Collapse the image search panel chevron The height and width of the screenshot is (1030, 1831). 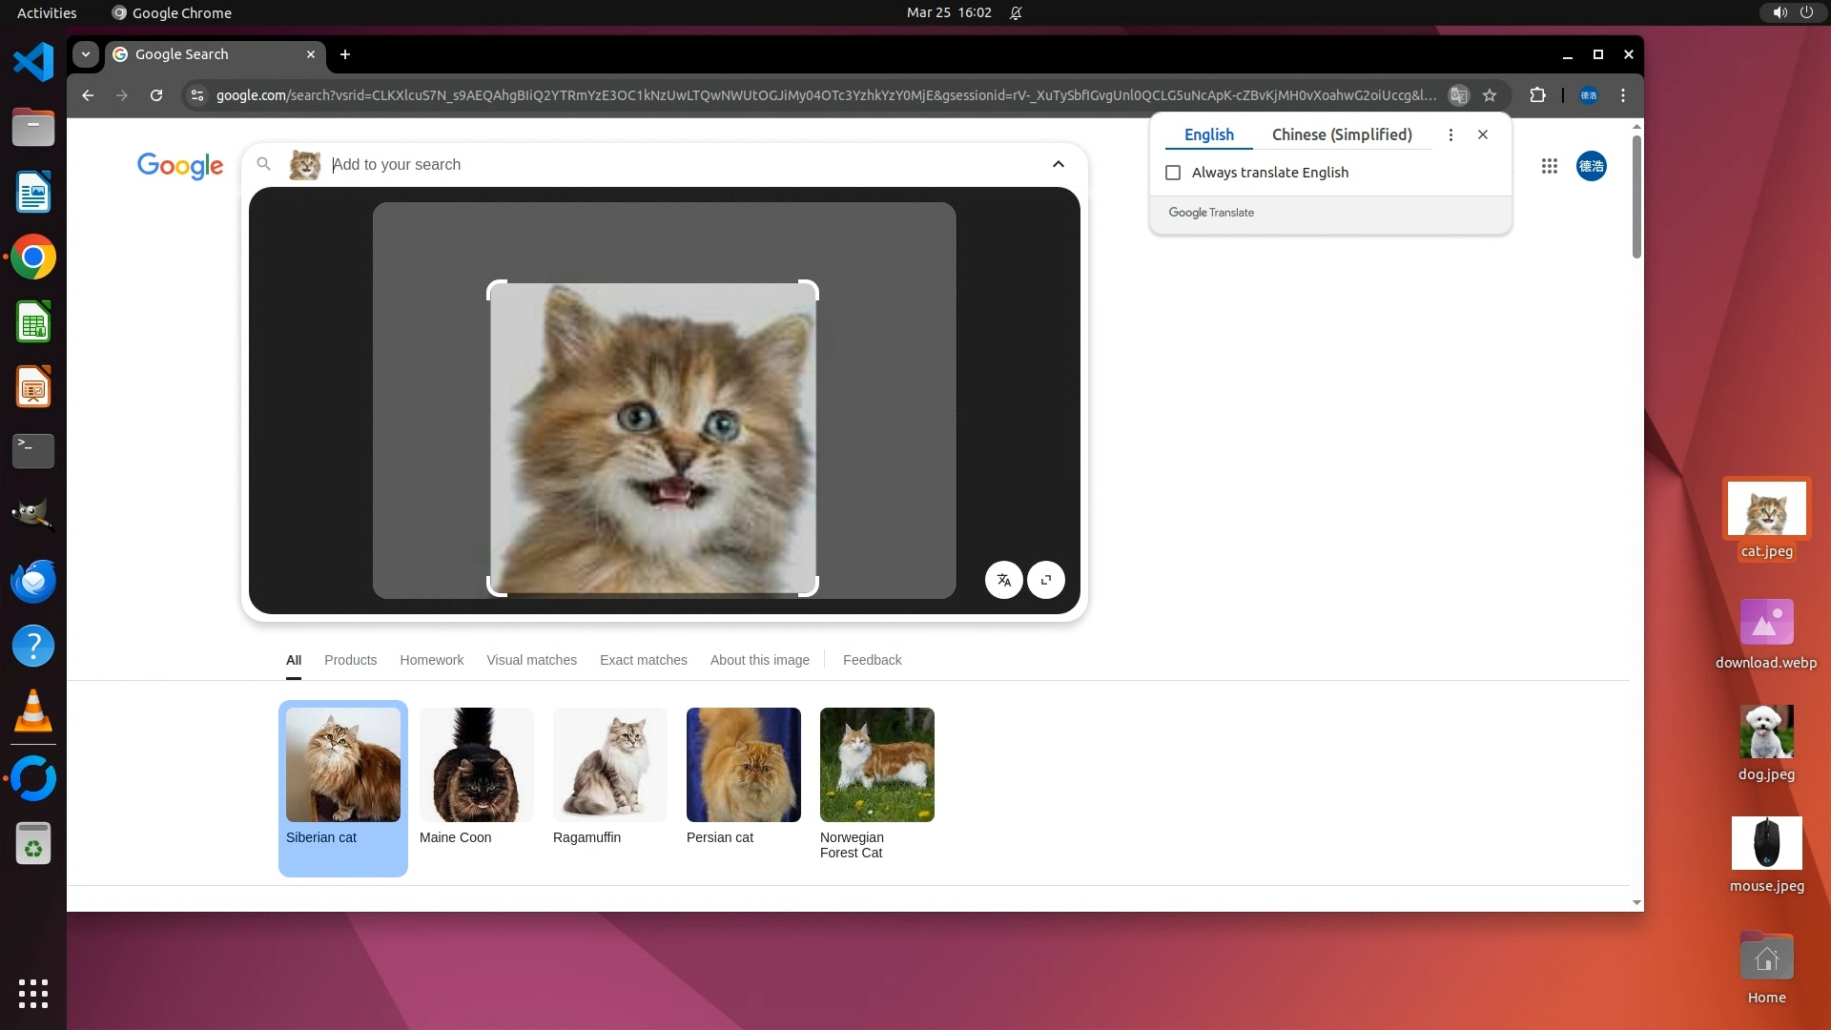(1058, 164)
